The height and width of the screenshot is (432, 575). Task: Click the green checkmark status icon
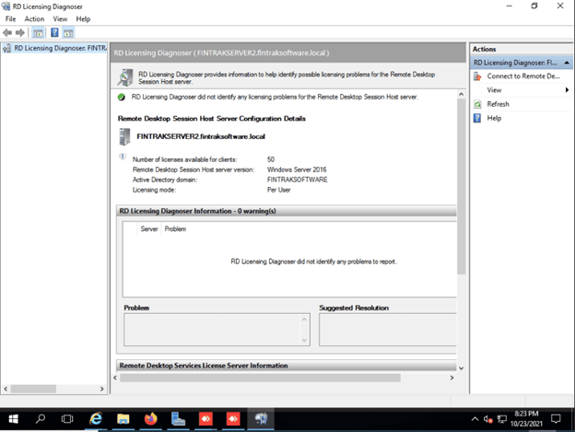pyautogui.click(x=122, y=98)
